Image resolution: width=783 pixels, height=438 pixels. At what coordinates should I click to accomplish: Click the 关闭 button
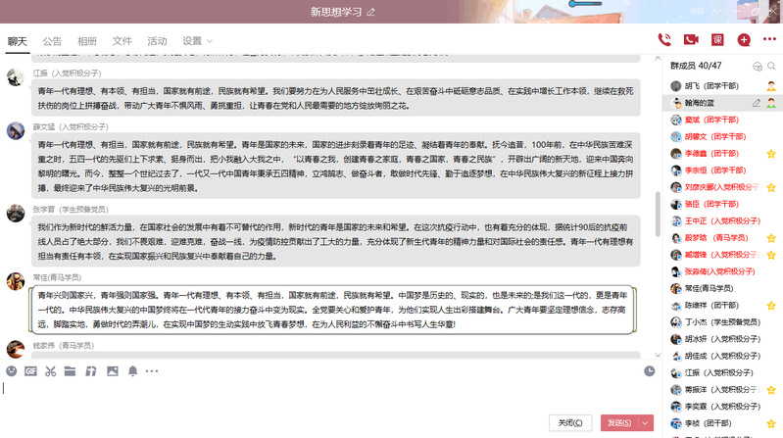[x=569, y=422]
